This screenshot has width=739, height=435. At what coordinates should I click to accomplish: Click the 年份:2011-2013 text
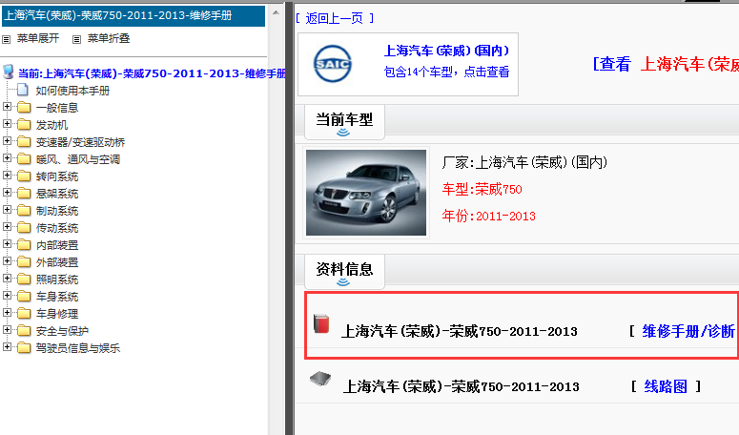[489, 216]
